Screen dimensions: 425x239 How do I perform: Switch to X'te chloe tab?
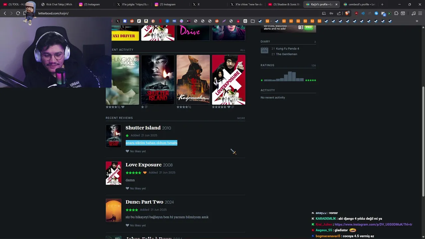[246, 4]
